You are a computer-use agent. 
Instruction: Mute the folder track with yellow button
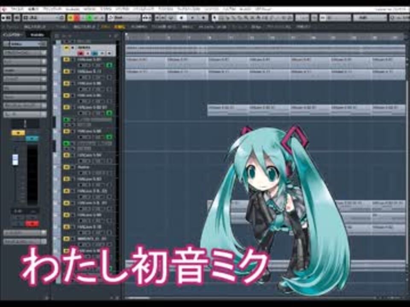[x=67, y=47]
